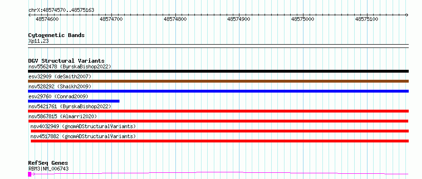Click the brown esv32909 variant bar

(x=218, y=81)
